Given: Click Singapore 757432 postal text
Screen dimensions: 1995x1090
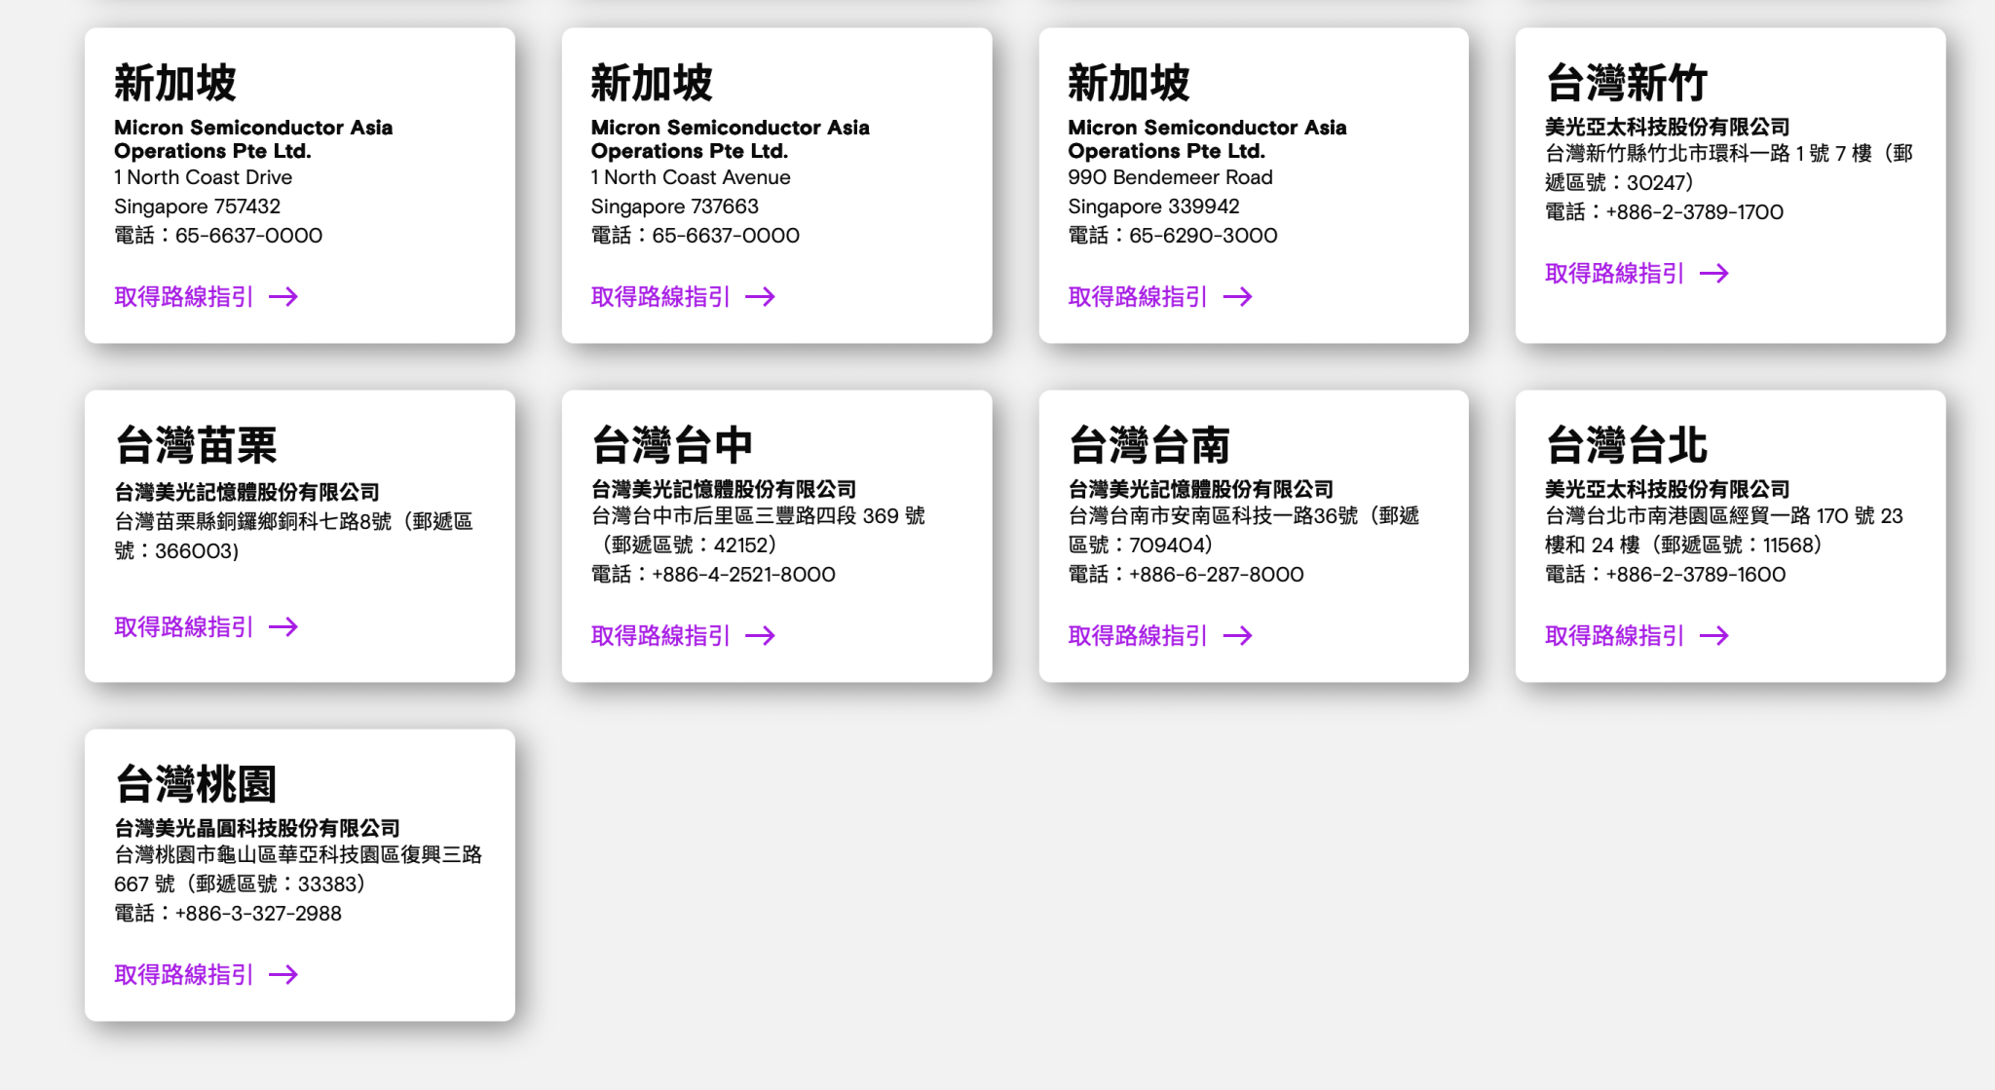Looking at the screenshot, I should click(197, 207).
